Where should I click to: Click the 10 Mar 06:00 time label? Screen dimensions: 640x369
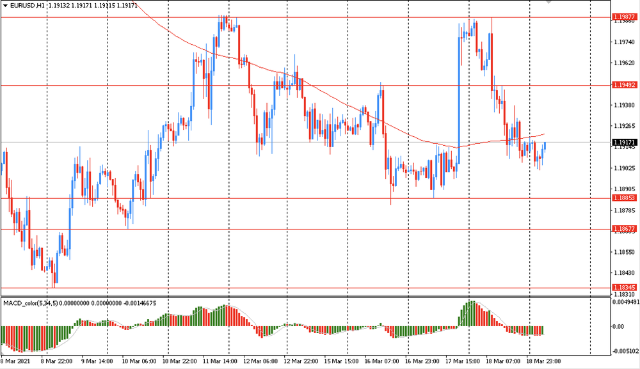tap(139, 361)
